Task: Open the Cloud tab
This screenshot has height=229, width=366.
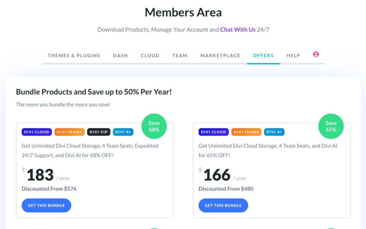Action: click(x=150, y=56)
